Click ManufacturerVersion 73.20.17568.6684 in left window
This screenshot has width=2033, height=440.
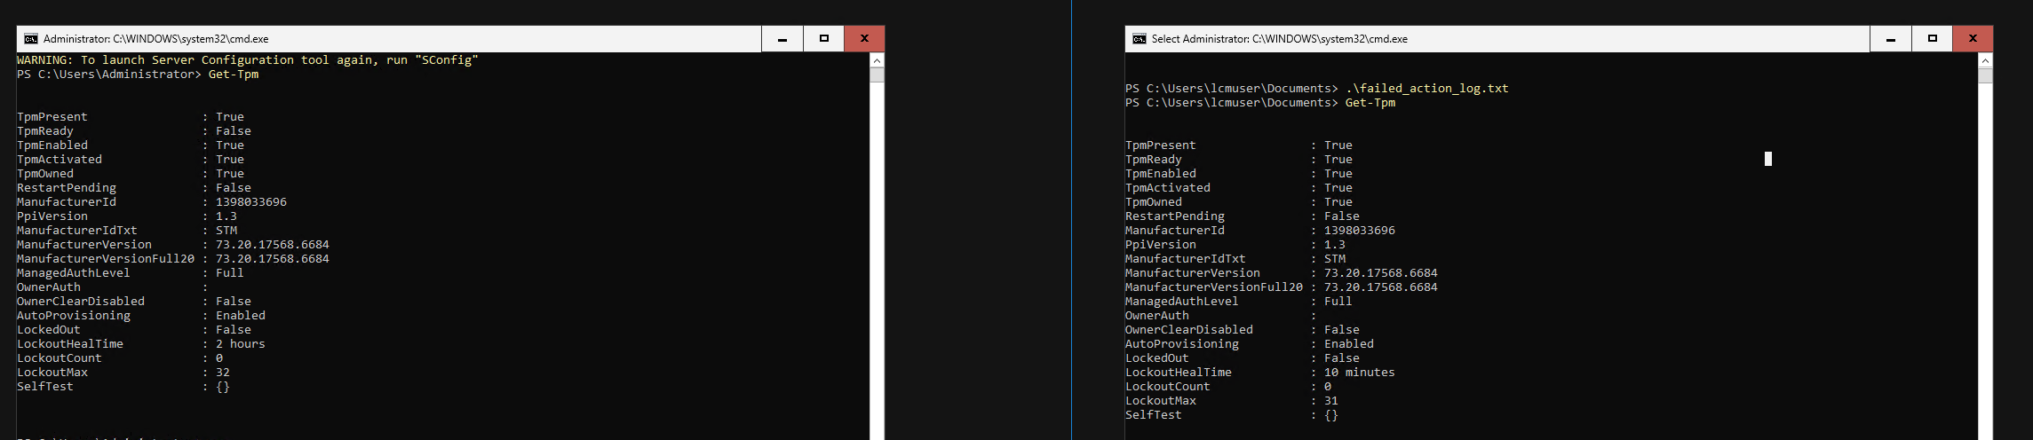[273, 245]
